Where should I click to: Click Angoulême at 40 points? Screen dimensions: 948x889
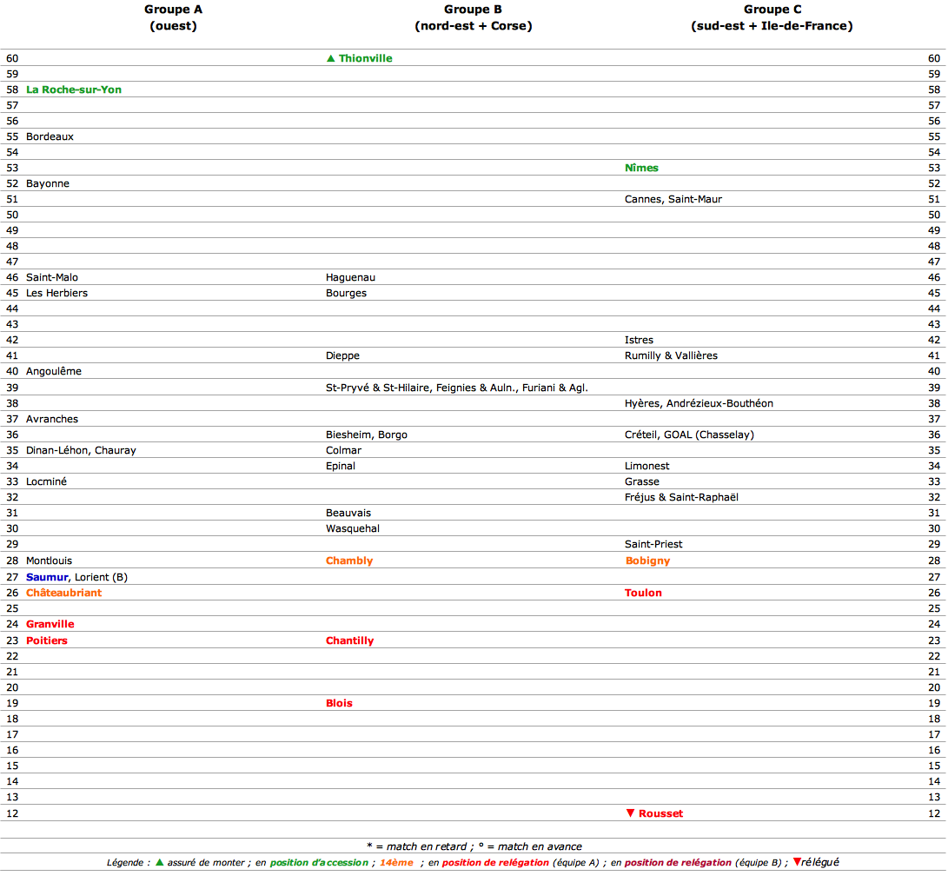point(54,372)
